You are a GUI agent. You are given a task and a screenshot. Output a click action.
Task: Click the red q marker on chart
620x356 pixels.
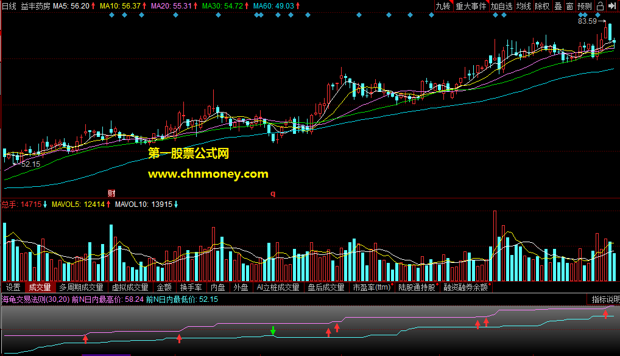coord(273,193)
